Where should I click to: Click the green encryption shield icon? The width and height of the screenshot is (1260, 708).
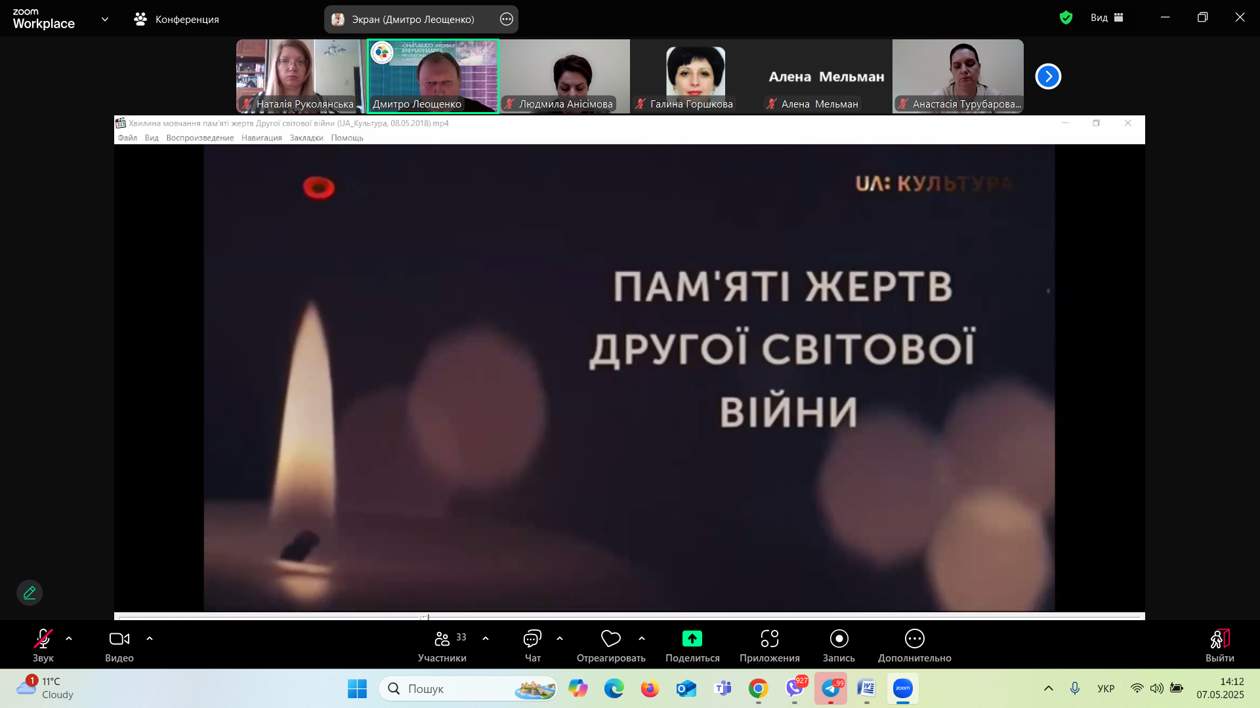[1066, 18]
